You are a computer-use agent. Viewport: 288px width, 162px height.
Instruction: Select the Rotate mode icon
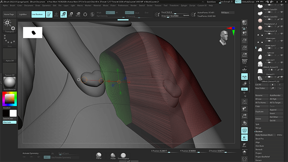pyautogui.click(x=78, y=14)
